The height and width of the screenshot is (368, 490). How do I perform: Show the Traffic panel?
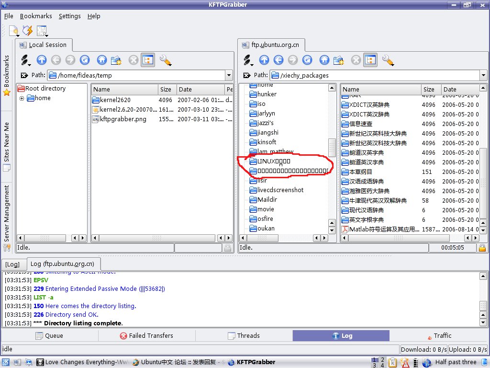point(439,336)
